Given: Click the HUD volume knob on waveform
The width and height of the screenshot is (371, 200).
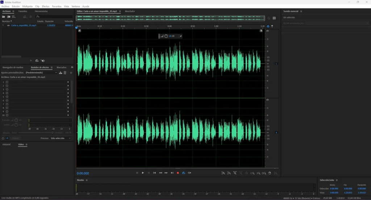Looking at the screenshot, I should [166, 36].
